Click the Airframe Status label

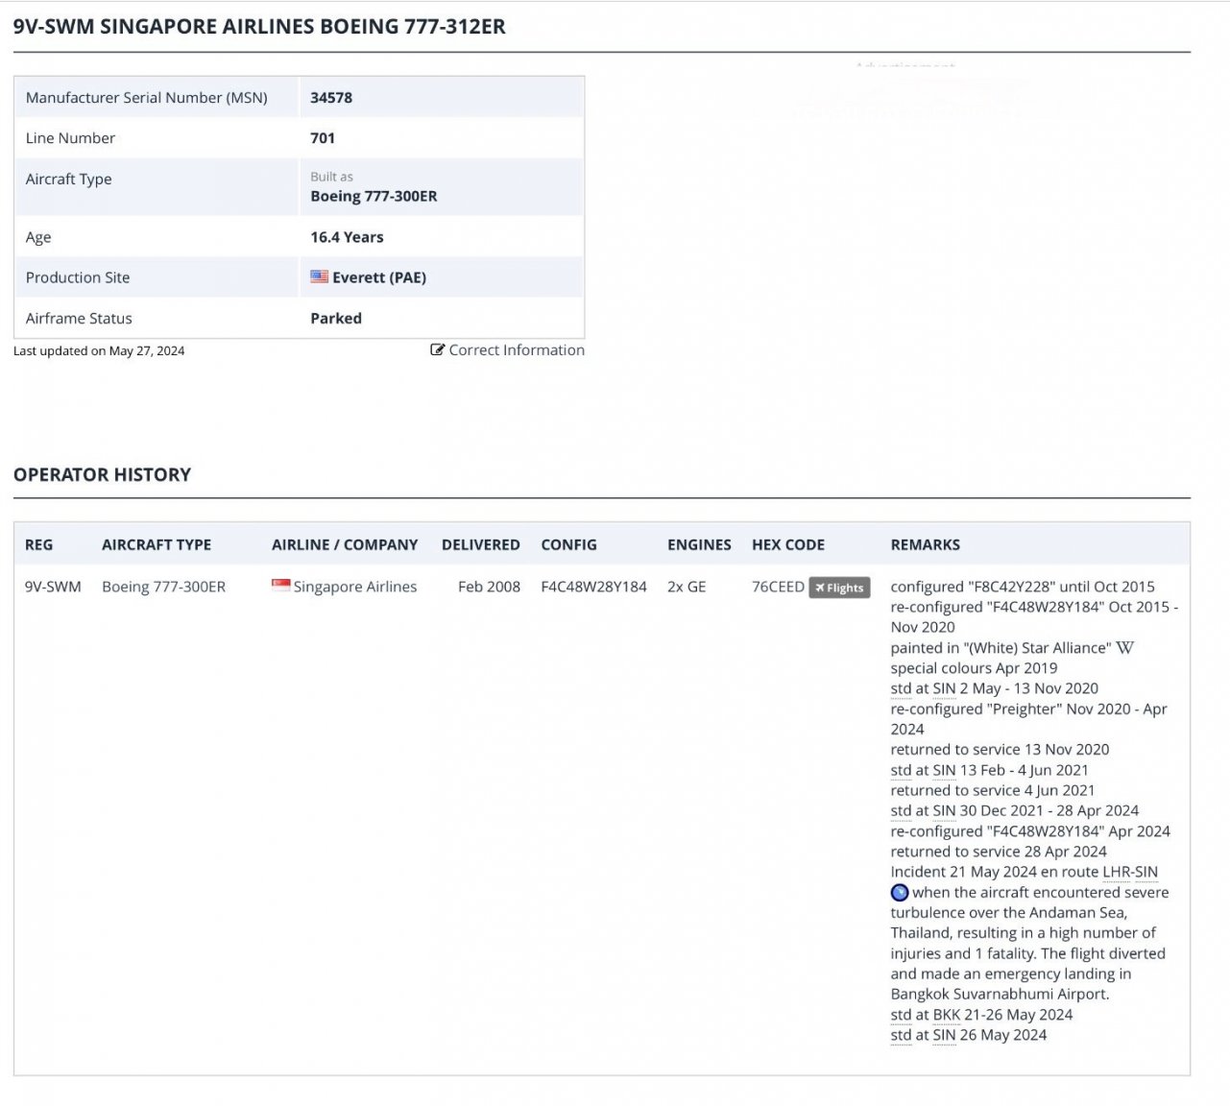(79, 319)
